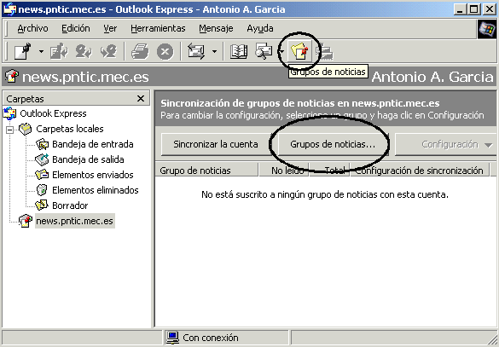Click the Grupos de noticias toolbar icon
Image resolution: width=499 pixels, height=347 pixels.
tap(299, 51)
